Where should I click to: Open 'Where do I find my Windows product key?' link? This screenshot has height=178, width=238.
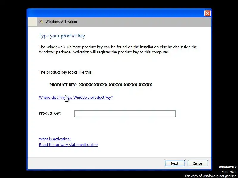tap(76, 98)
